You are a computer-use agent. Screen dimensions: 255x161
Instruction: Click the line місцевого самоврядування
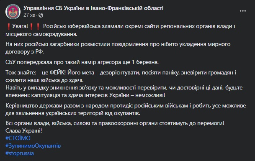tap(41, 34)
